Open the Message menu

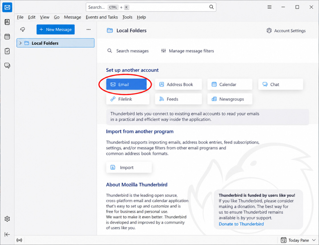pos(73,17)
